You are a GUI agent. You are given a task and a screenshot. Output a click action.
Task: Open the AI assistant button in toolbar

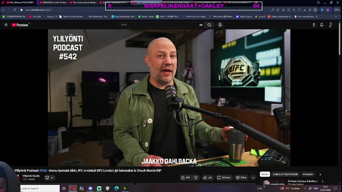pos(337,10)
